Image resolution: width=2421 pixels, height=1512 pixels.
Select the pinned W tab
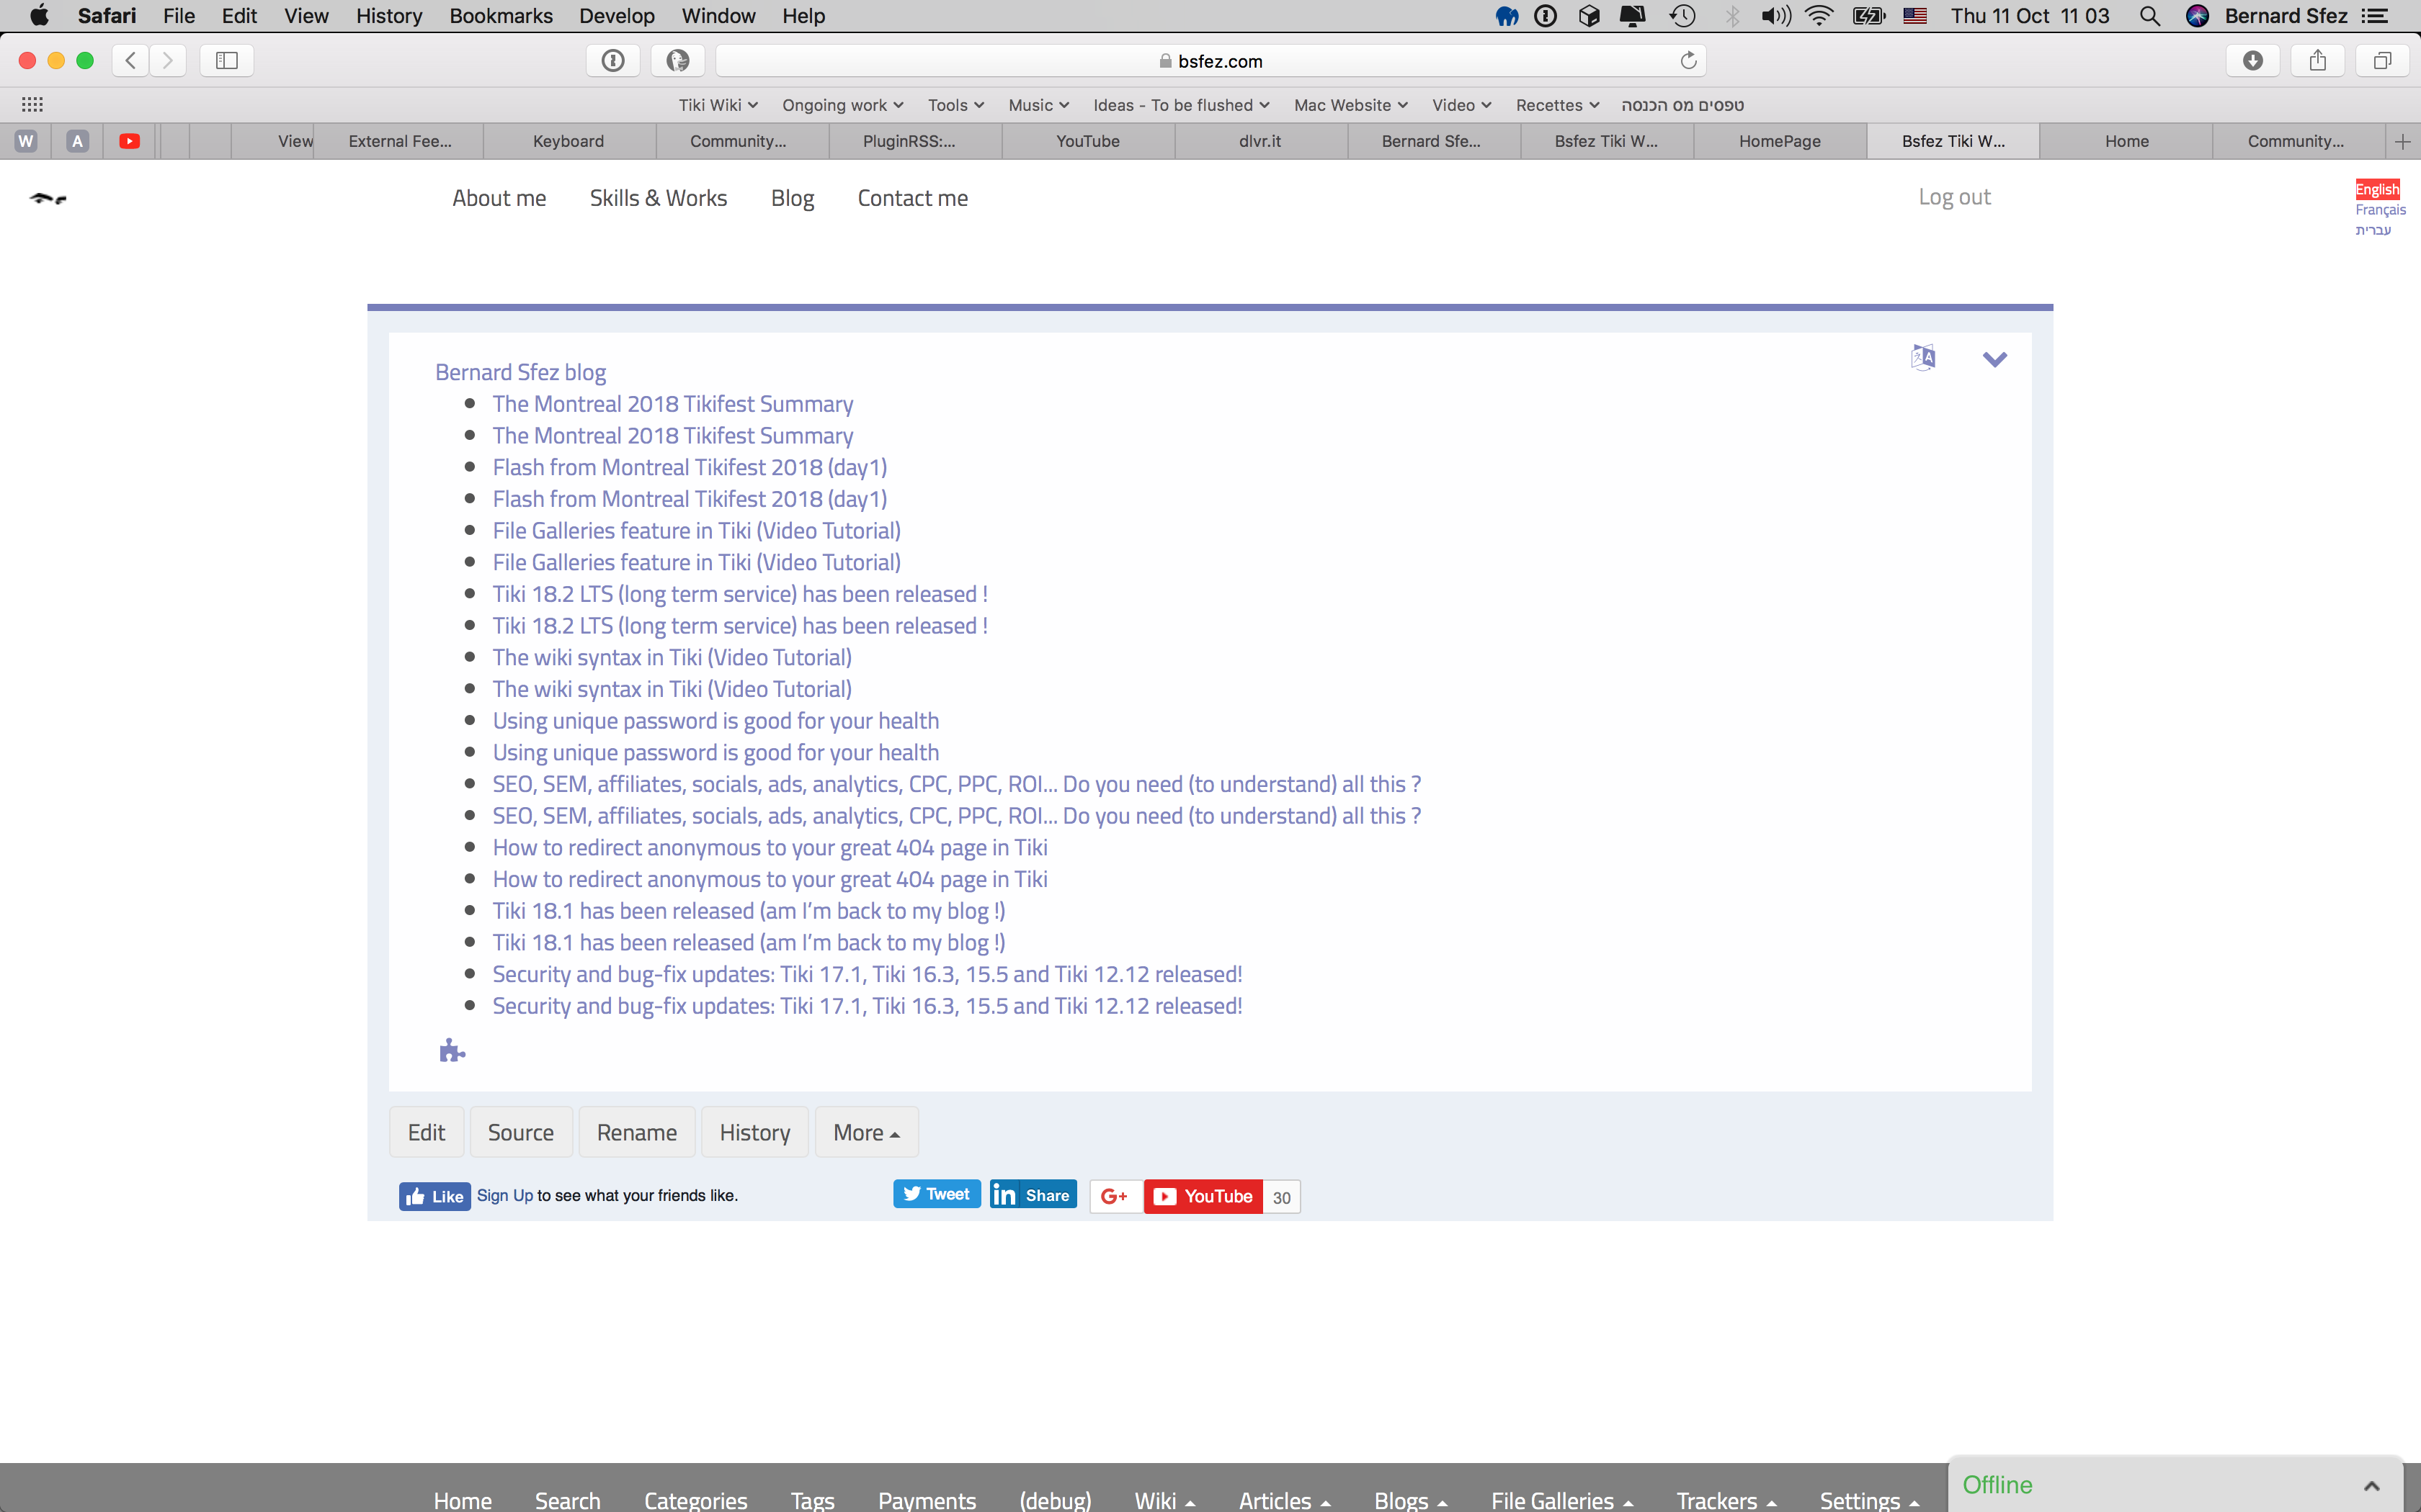coord(26,141)
